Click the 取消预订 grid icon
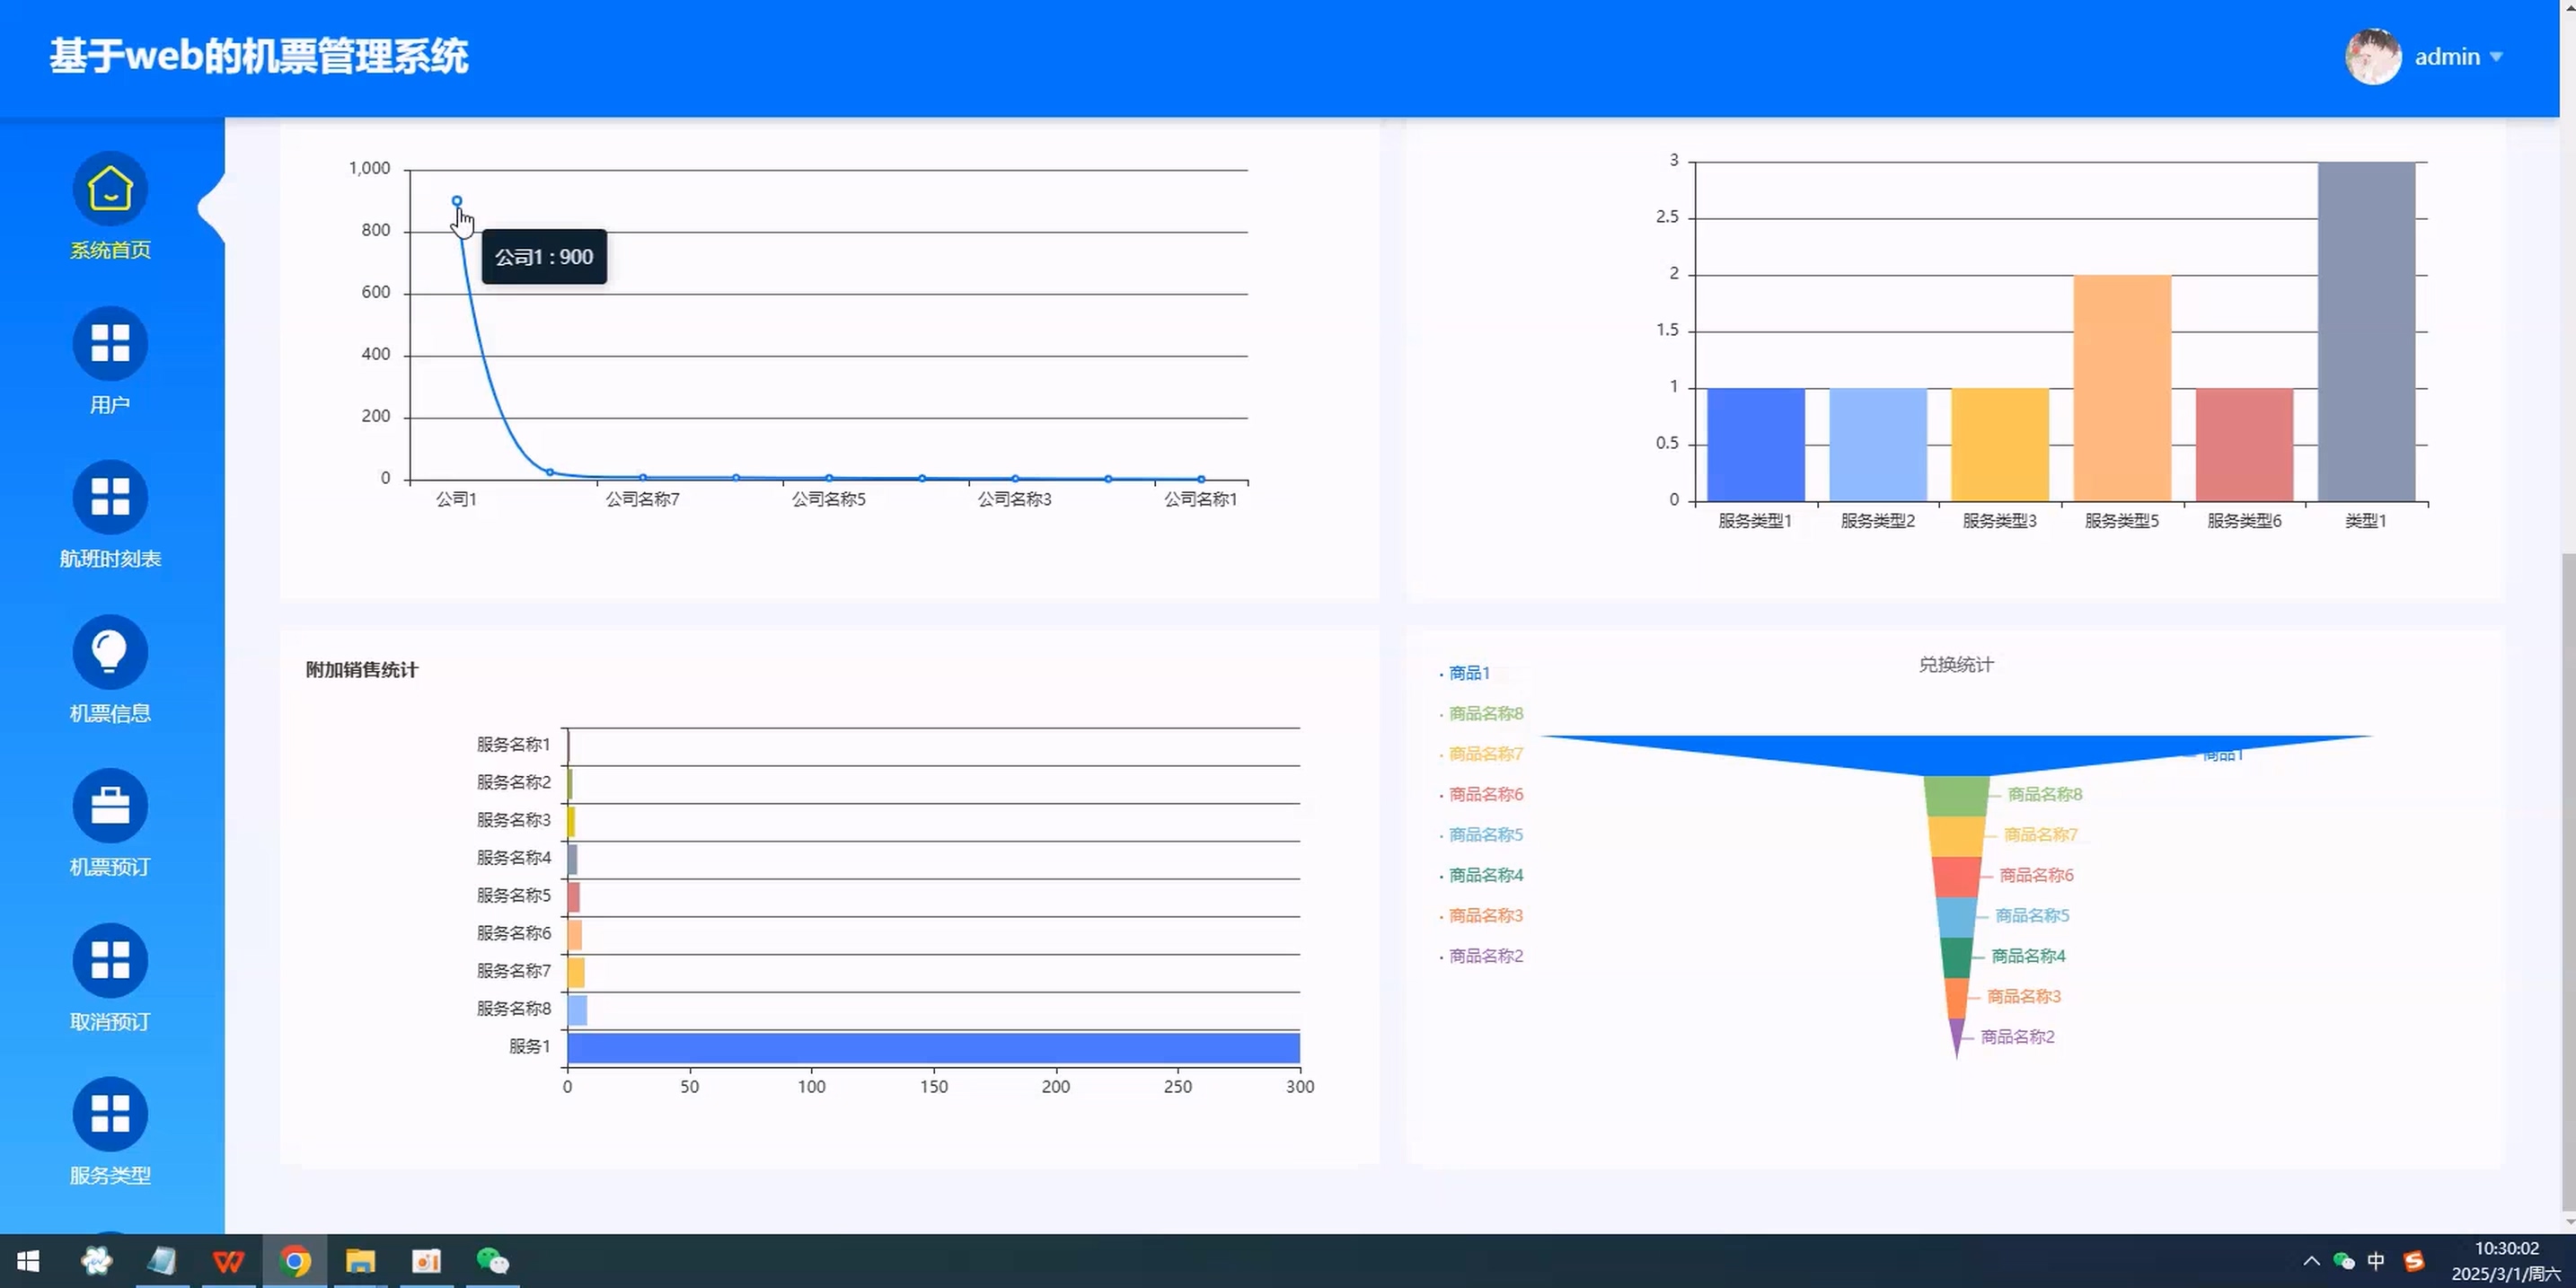 (x=110, y=960)
